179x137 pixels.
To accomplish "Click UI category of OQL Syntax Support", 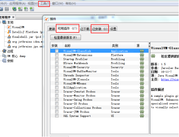I will pos(113,116).
